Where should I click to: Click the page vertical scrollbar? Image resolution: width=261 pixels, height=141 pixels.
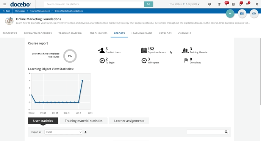coord(260,72)
